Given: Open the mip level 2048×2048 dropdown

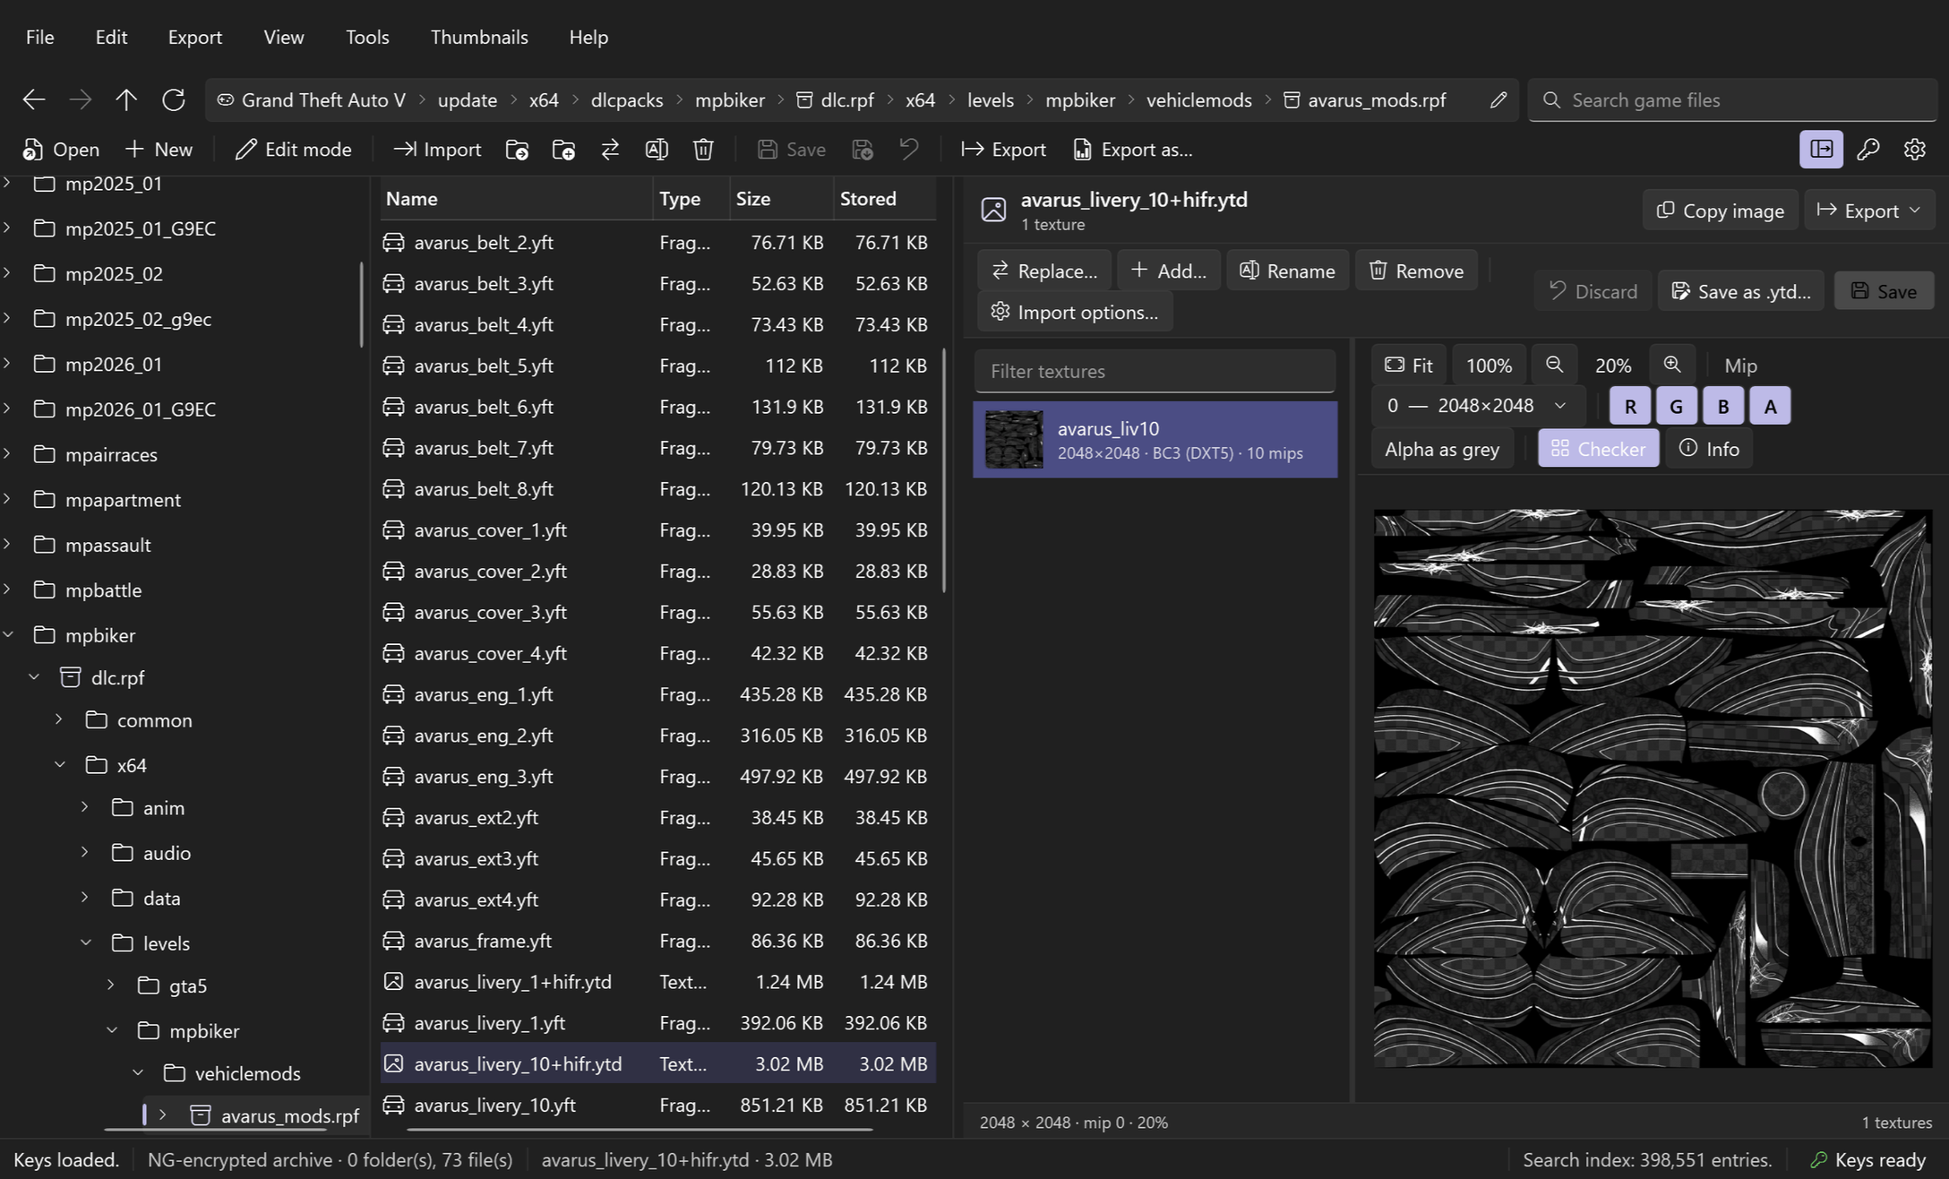Looking at the screenshot, I should [1478, 406].
